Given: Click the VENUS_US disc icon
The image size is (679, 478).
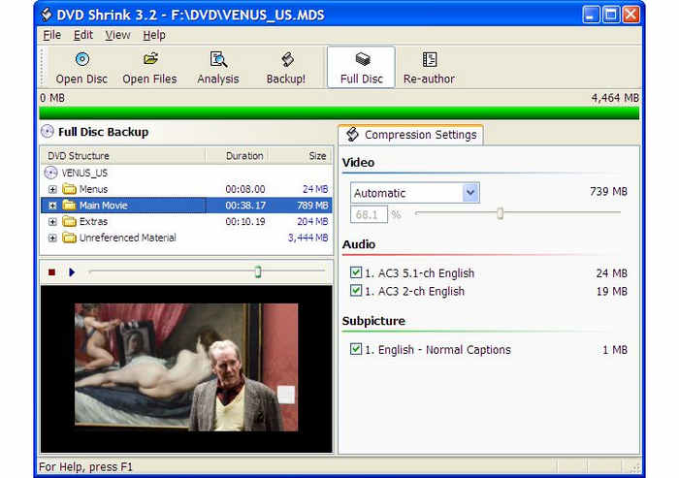Looking at the screenshot, I should click(50, 173).
